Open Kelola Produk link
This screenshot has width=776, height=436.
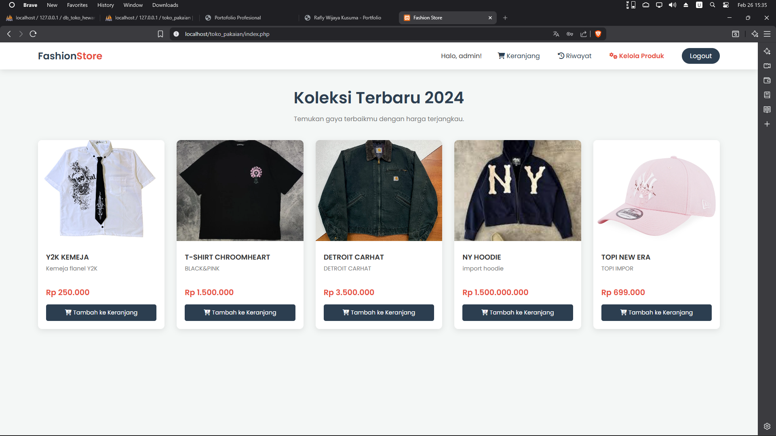637,56
